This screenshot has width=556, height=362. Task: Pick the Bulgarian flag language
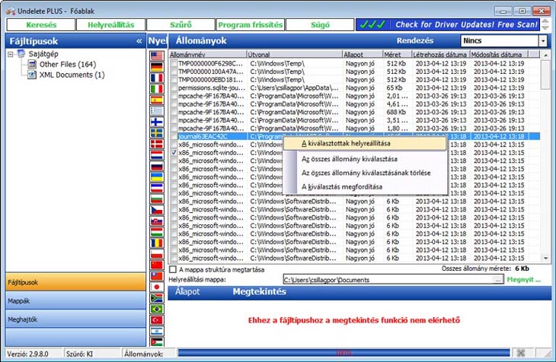click(x=157, y=199)
